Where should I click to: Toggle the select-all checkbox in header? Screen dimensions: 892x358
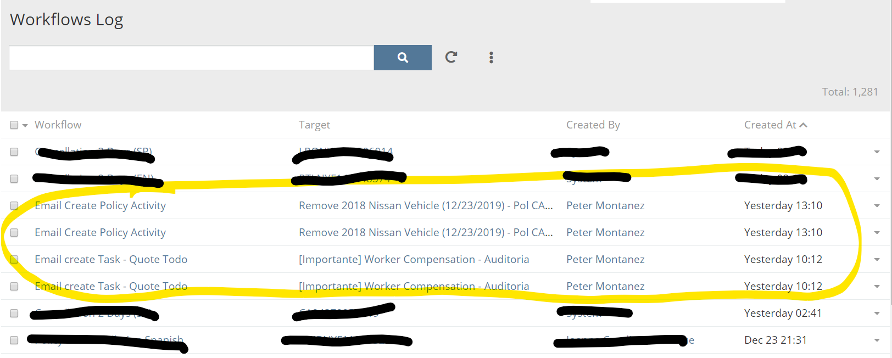tap(14, 125)
